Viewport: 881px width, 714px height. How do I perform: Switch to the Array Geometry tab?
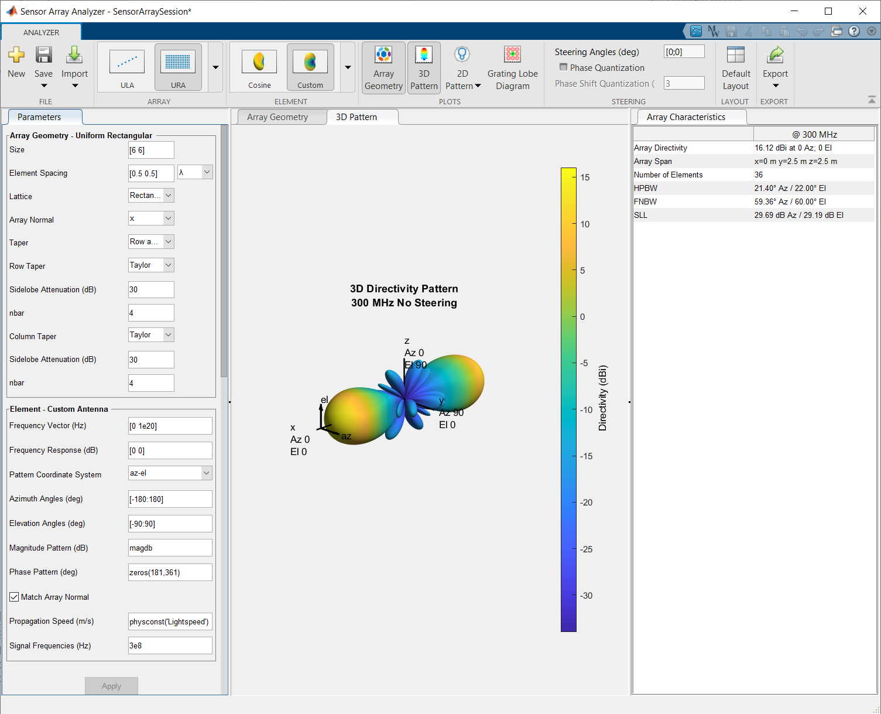[x=277, y=117]
